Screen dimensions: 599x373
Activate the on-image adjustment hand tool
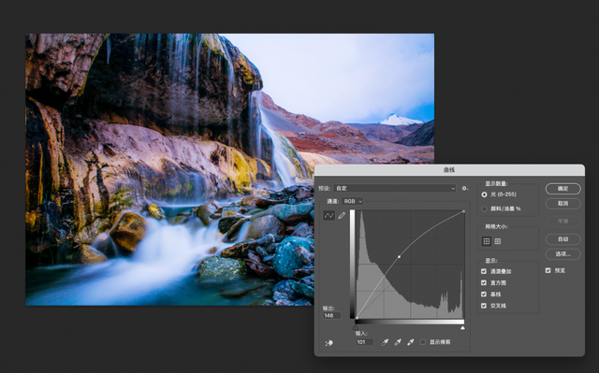329,343
